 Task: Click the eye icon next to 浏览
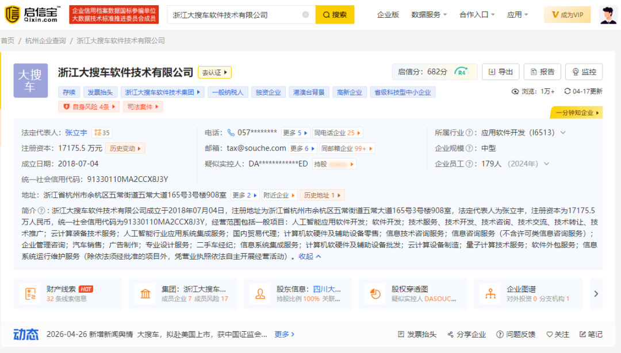click(x=515, y=92)
